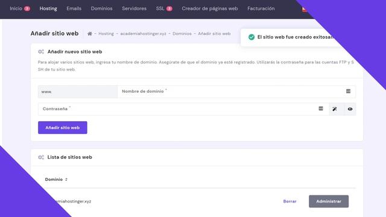The height and width of the screenshot is (217, 386).
Task: Open the SSL menu item
Action: pyautogui.click(x=160, y=8)
